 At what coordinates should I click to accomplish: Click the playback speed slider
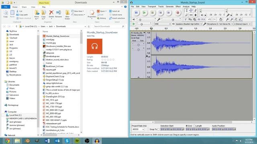pos(144,24)
